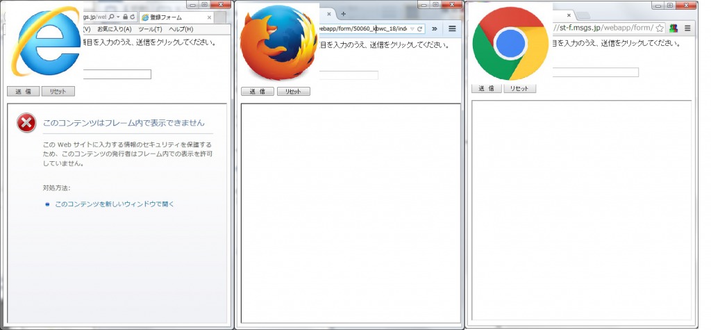Click the bookmark star in Chrome address bar
711x330 pixels.
(660, 28)
